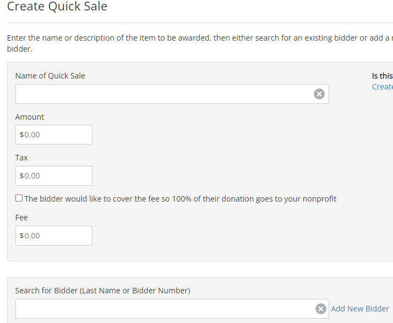The width and height of the screenshot is (393, 323).
Task: Click the Name of Quick Sale label
Action: pos(50,76)
